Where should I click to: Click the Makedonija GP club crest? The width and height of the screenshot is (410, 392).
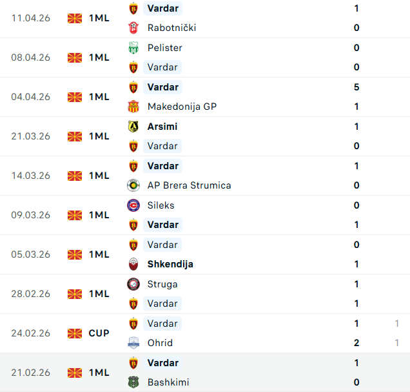tap(133, 107)
